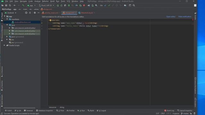Collapse the app module tree node
Viewport: 205px width, 115px height.
(5, 16)
